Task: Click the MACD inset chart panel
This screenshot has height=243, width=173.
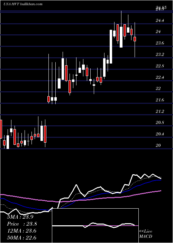Action: pos(95,226)
